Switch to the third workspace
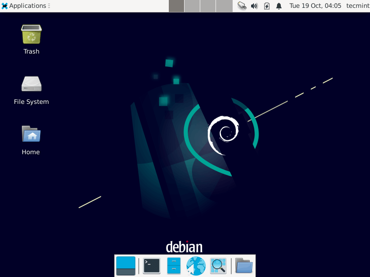The width and height of the screenshot is (370, 277). (x=208, y=6)
